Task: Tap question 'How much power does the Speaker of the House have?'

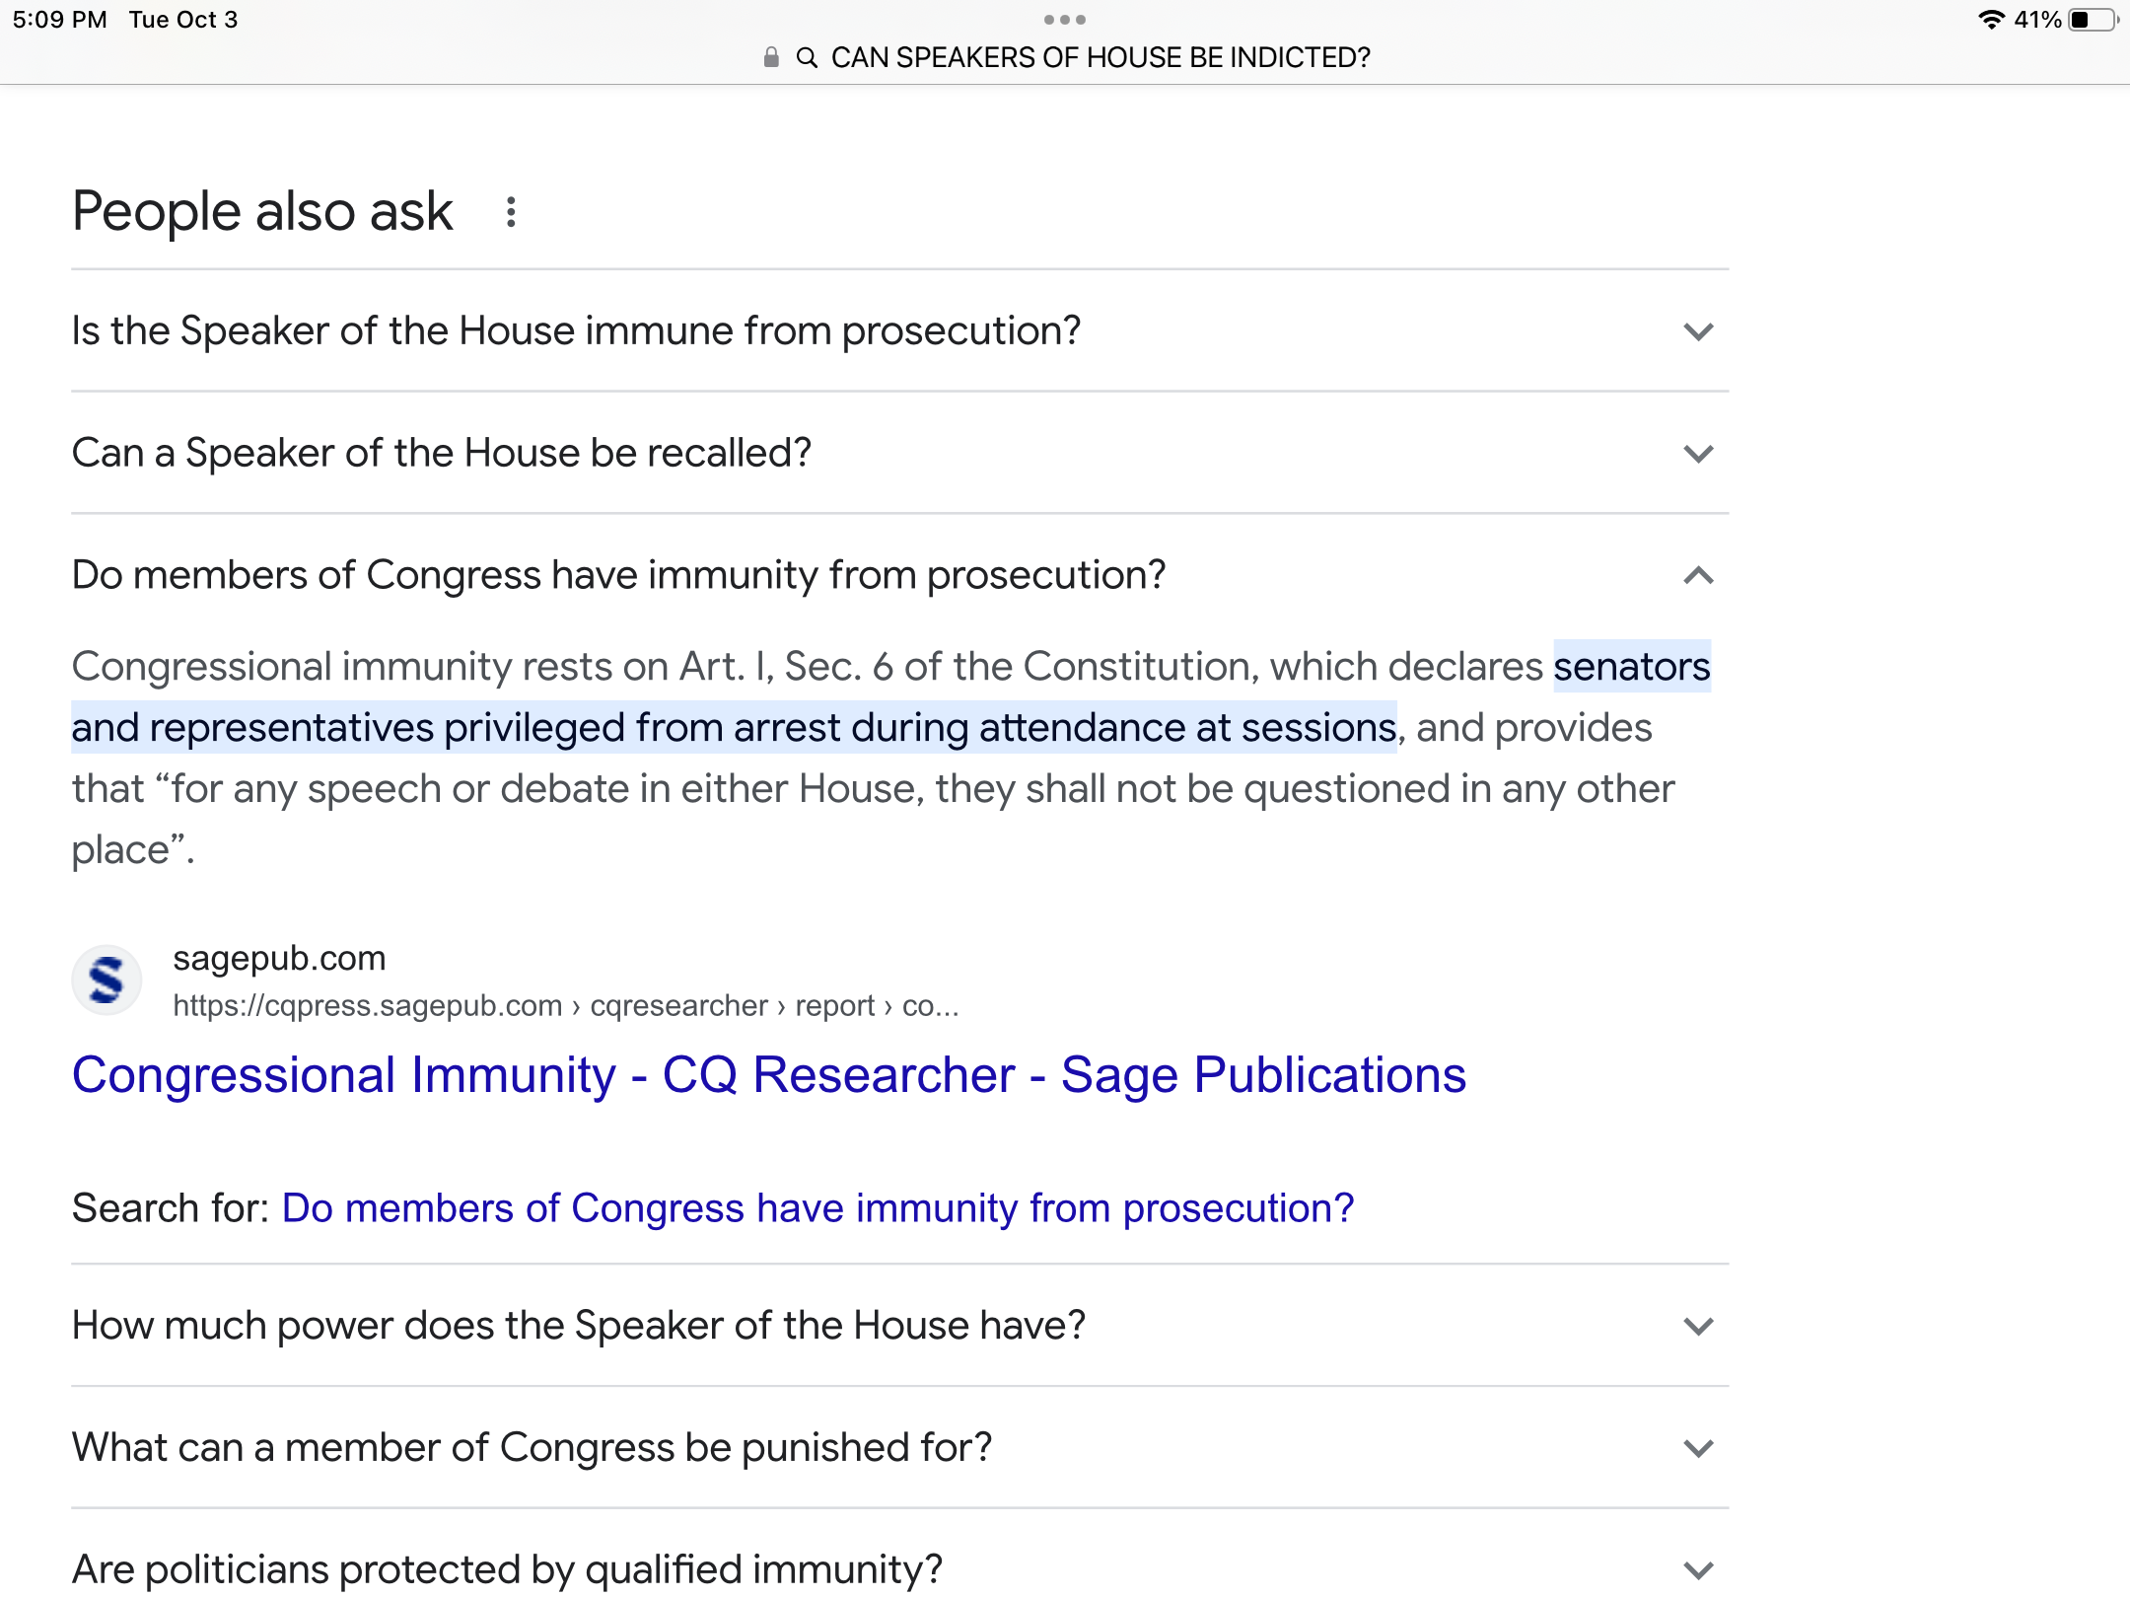Action: click(x=579, y=1326)
